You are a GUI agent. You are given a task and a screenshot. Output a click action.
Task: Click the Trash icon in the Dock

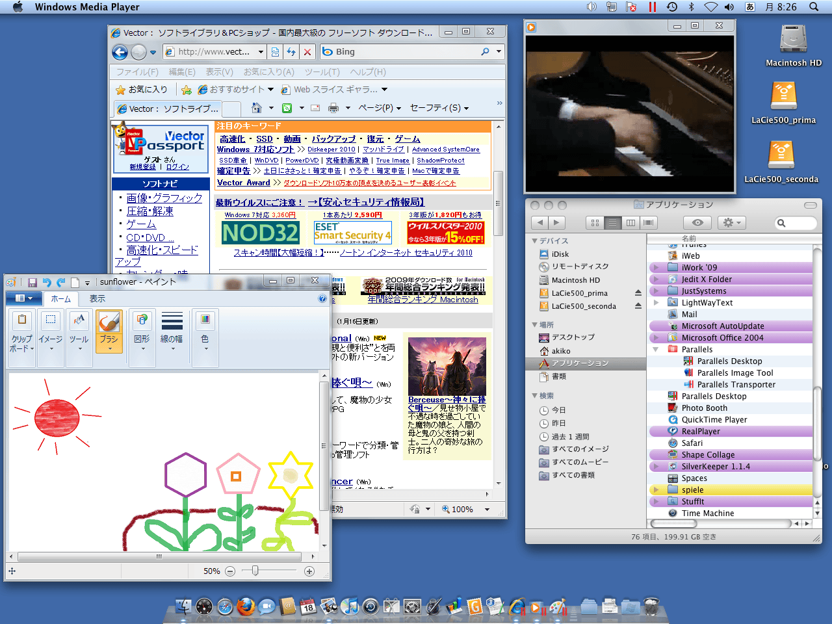[652, 606]
